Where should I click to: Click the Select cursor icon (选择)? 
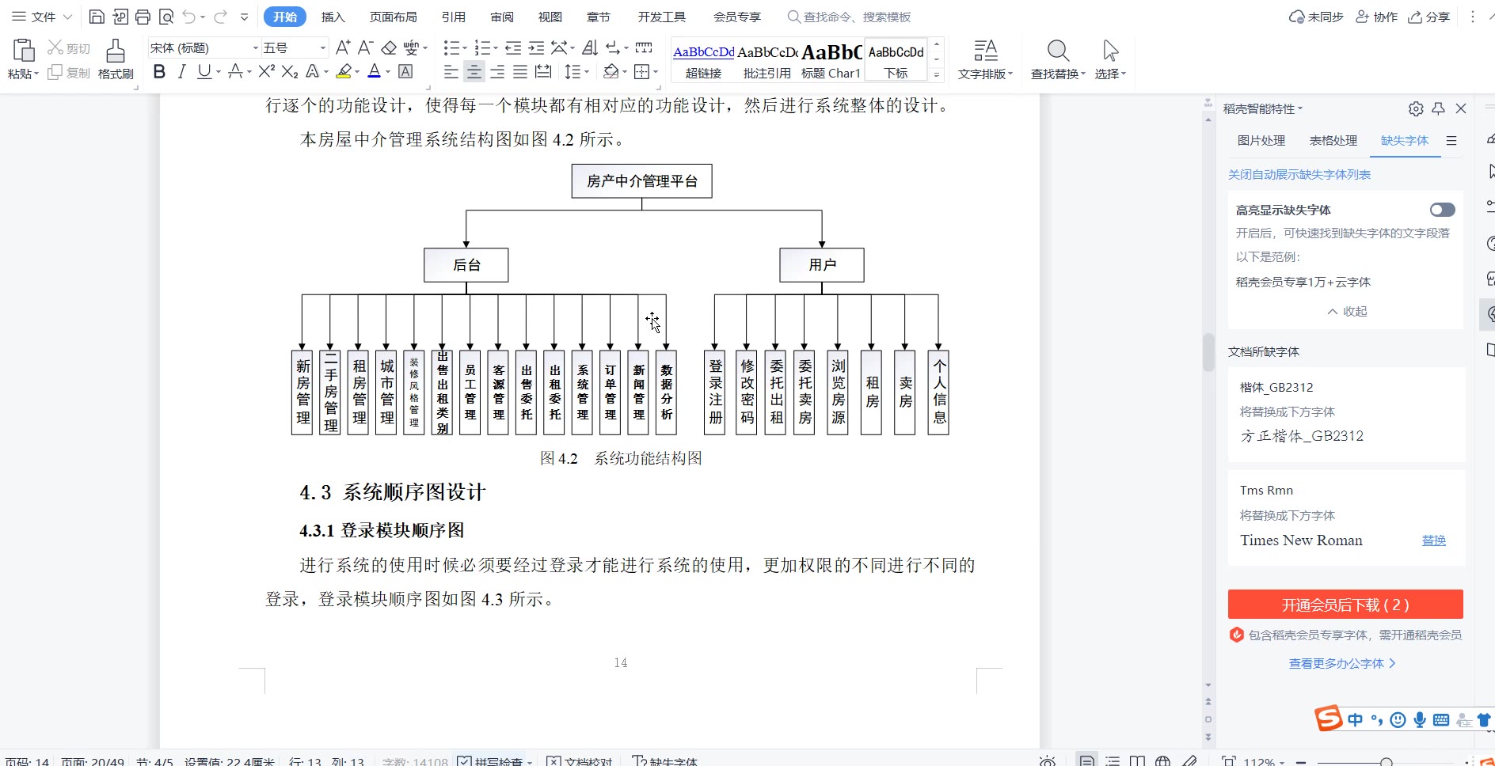1110,51
